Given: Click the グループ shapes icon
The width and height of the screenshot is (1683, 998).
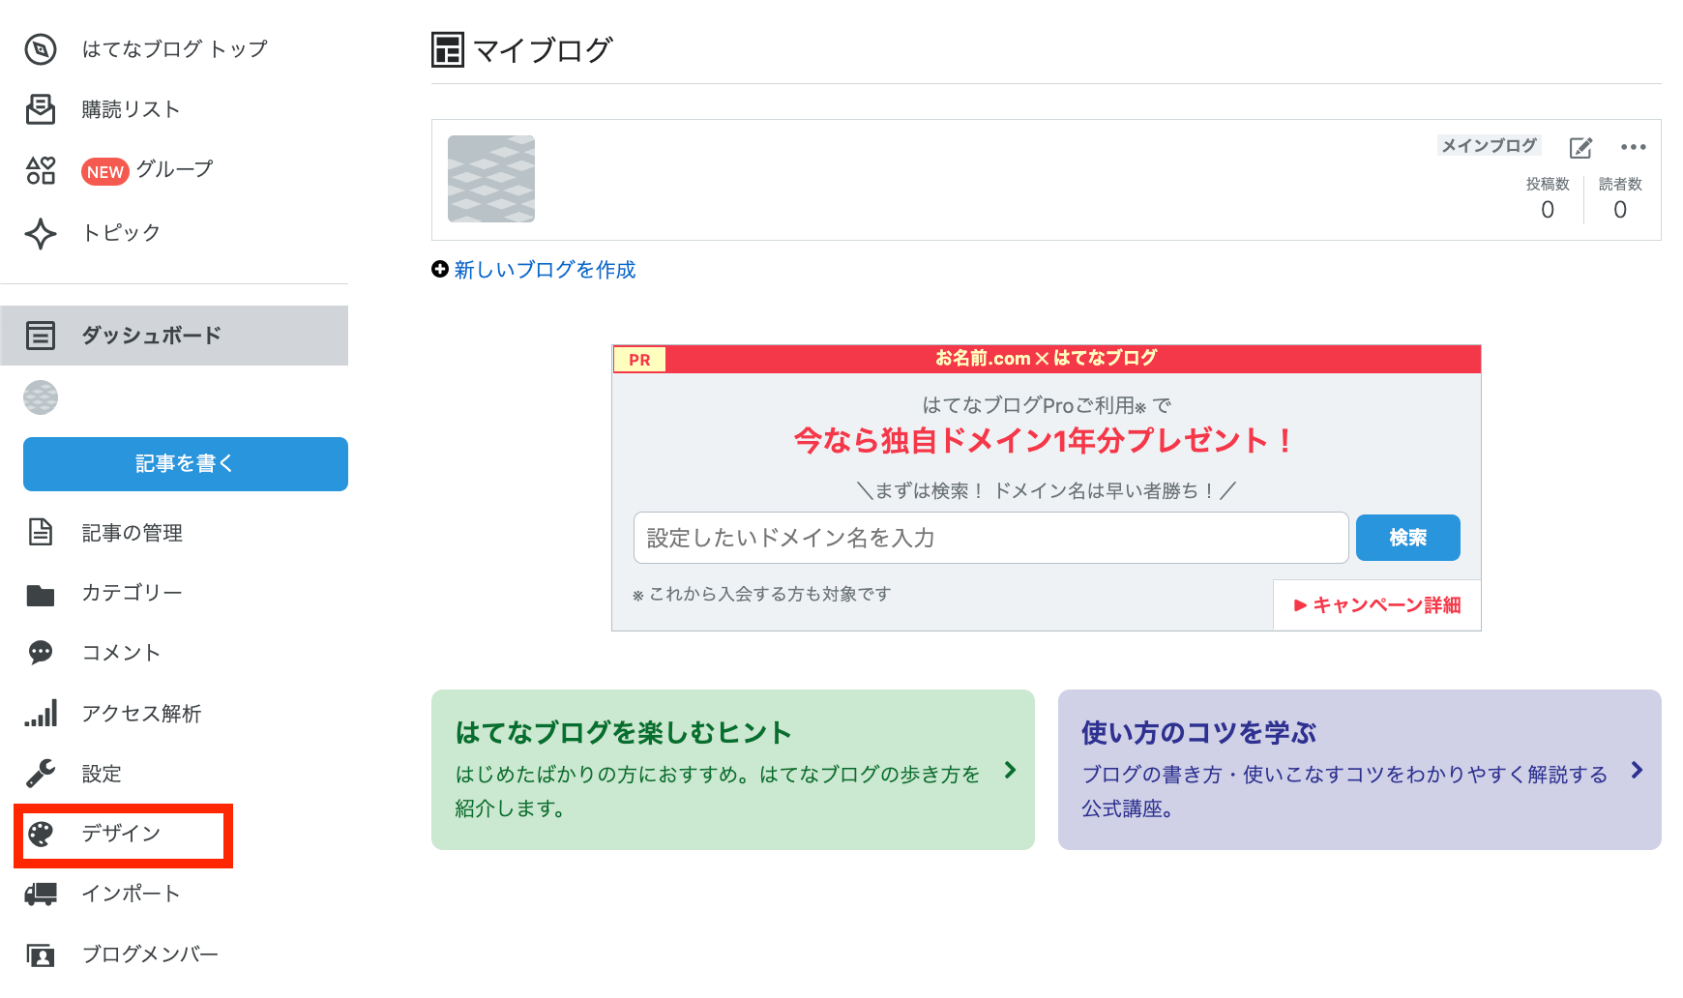Looking at the screenshot, I should pyautogui.click(x=41, y=170).
